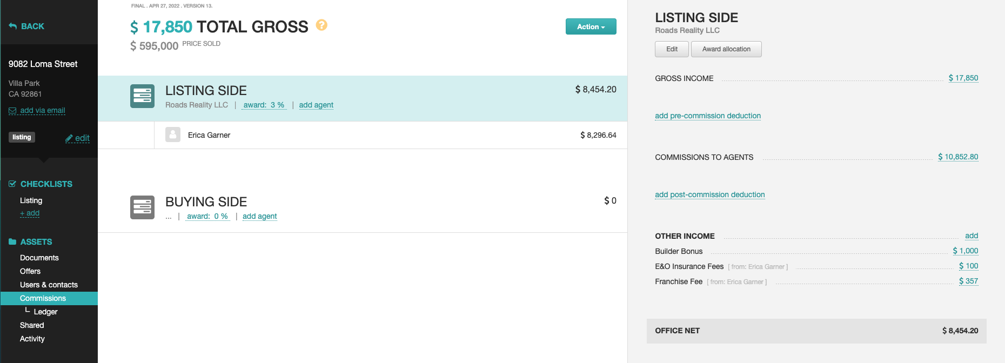
Task: Click the Buying Side ledger icon
Action: click(x=142, y=207)
